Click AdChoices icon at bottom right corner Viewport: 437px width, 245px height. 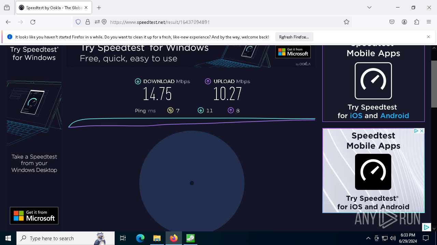coord(426,227)
